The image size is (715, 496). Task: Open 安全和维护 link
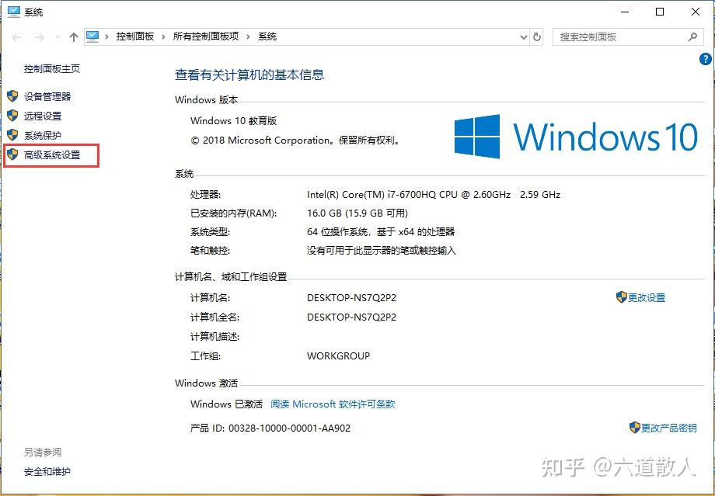tap(47, 472)
